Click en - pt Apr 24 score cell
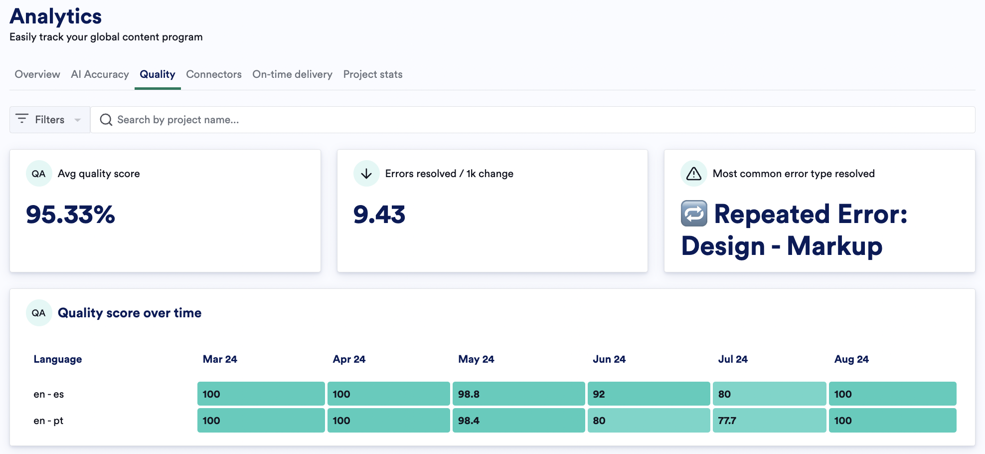The height and width of the screenshot is (454, 985). pos(389,420)
